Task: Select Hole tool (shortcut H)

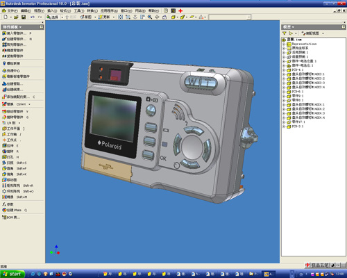Action: pyautogui.click(x=10, y=157)
